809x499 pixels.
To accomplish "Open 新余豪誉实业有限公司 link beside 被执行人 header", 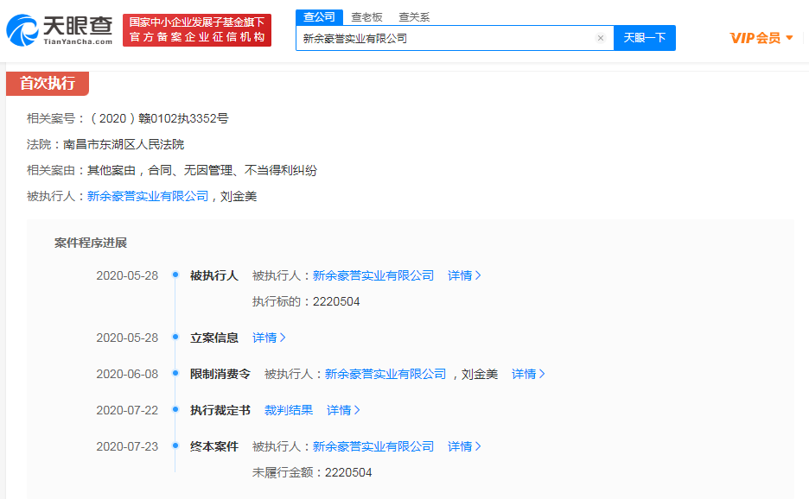I will (x=148, y=196).
